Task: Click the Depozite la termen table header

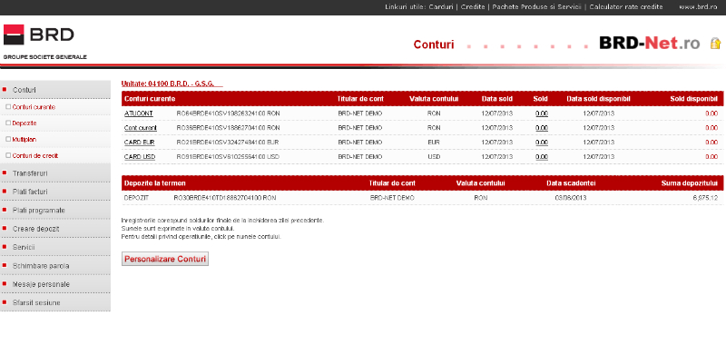Action: (x=154, y=183)
